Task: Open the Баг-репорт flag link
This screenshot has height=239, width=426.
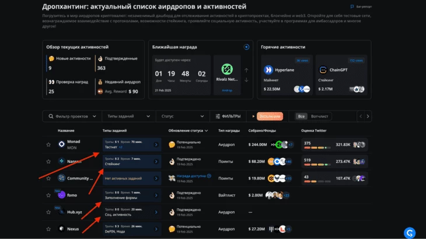Action: pos(361,6)
